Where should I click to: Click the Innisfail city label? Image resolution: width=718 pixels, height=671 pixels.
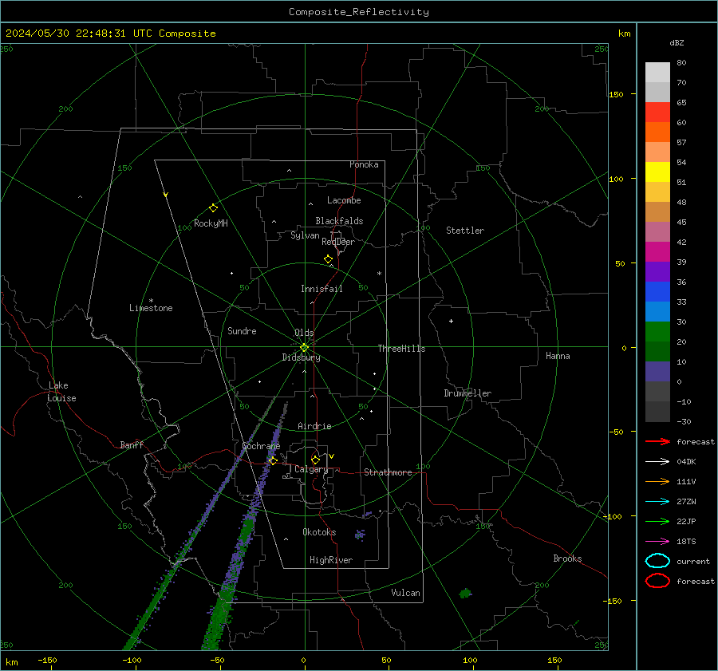coord(322,289)
